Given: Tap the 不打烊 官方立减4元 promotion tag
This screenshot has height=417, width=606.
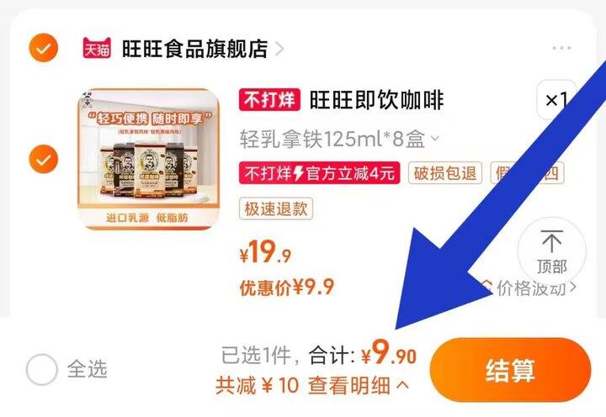Looking at the screenshot, I should (319, 172).
